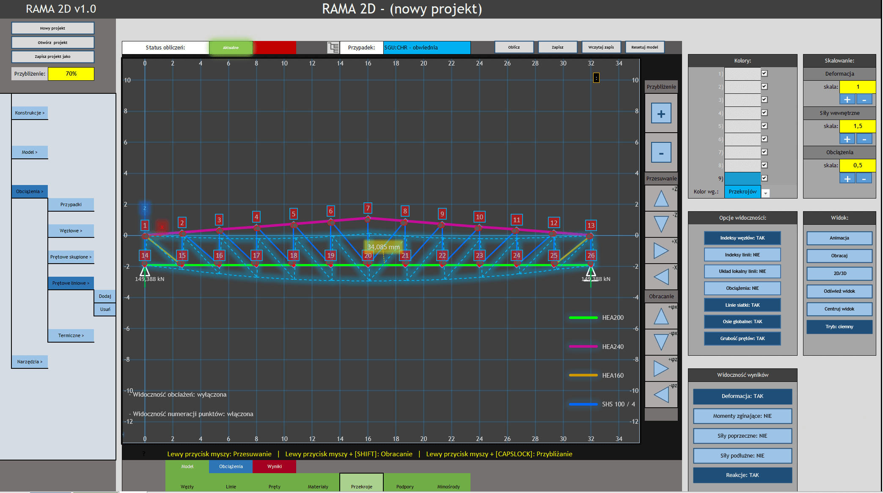This screenshot has width=883, height=493.
Task: Open load case tree icon beside Przypadek
Action: click(x=333, y=47)
